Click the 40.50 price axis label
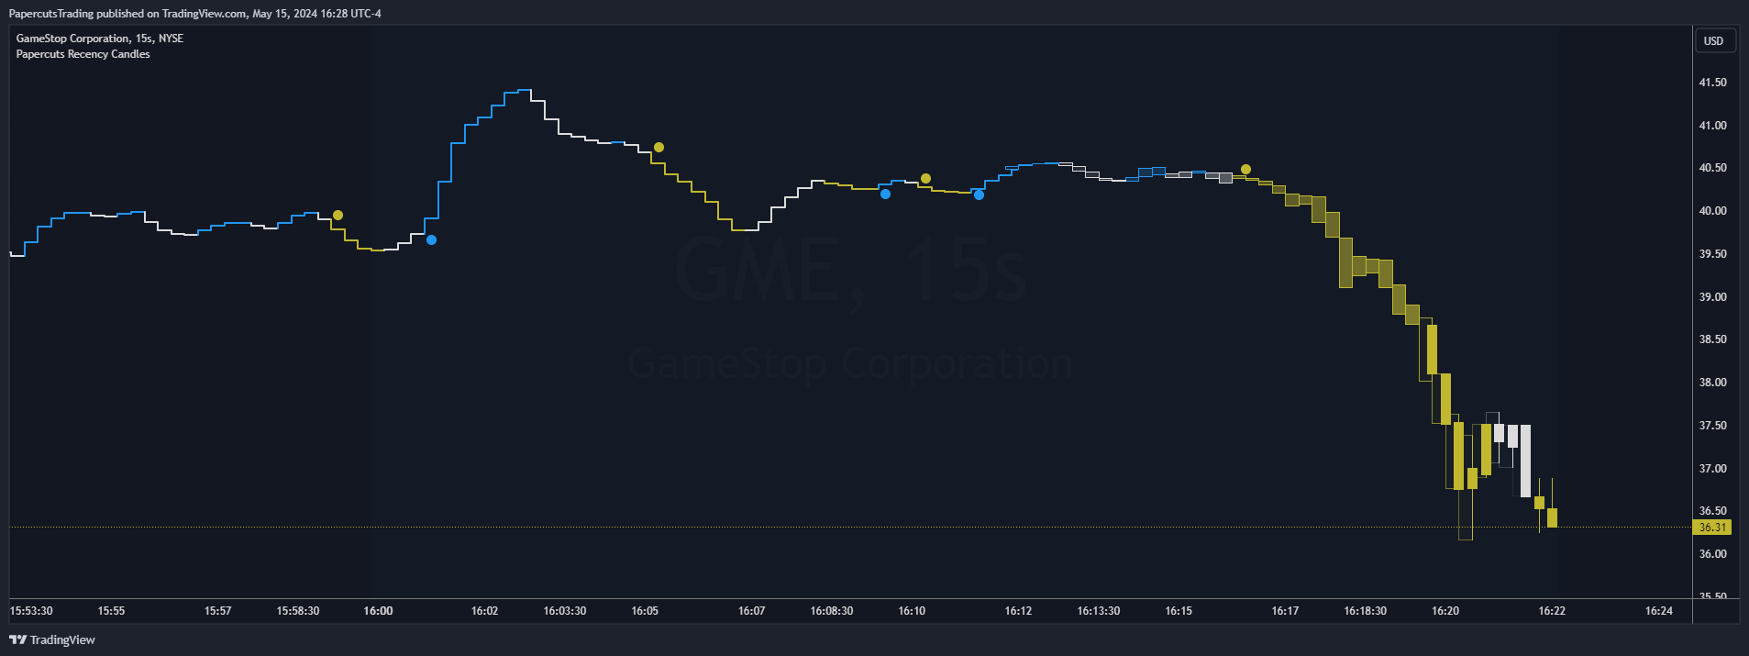The height and width of the screenshot is (656, 1749). tap(1712, 168)
